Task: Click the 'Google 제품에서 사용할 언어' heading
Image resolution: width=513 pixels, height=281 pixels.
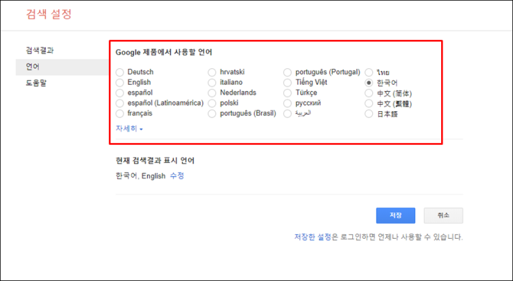Action: pyautogui.click(x=164, y=52)
